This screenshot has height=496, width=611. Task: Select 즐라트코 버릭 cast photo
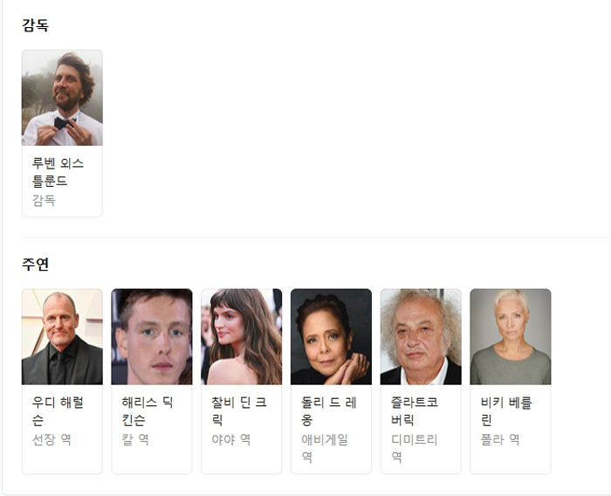(421, 337)
